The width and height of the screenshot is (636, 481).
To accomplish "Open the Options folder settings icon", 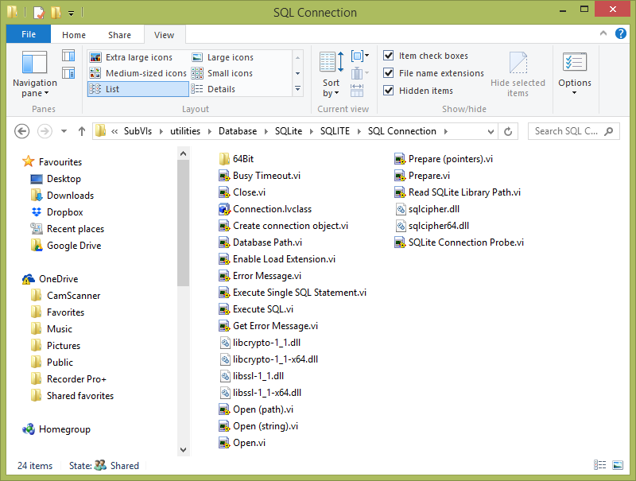I will click(574, 64).
